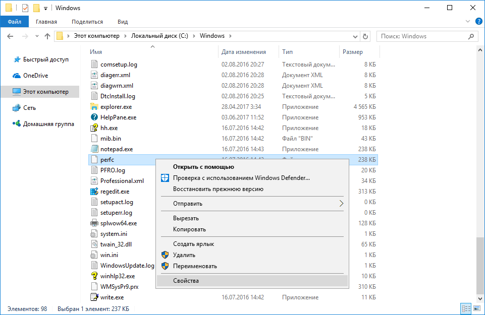Refresh the Windows folder view
Image resolution: width=485 pixels, height=315 pixels.
365,36
